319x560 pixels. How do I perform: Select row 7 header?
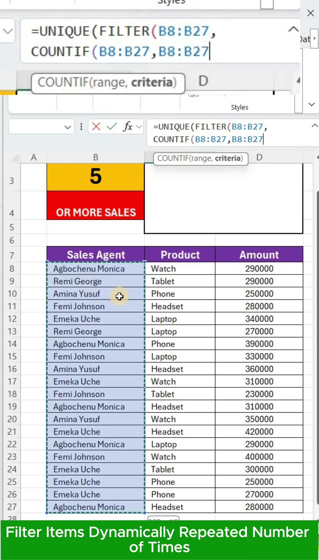coord(12,255)
